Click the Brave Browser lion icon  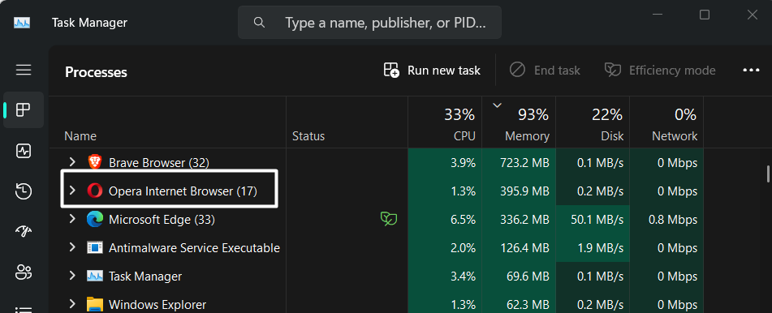(94, 162)
